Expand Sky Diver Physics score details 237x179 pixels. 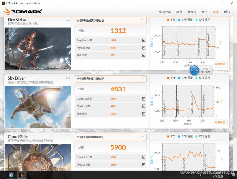144,106
